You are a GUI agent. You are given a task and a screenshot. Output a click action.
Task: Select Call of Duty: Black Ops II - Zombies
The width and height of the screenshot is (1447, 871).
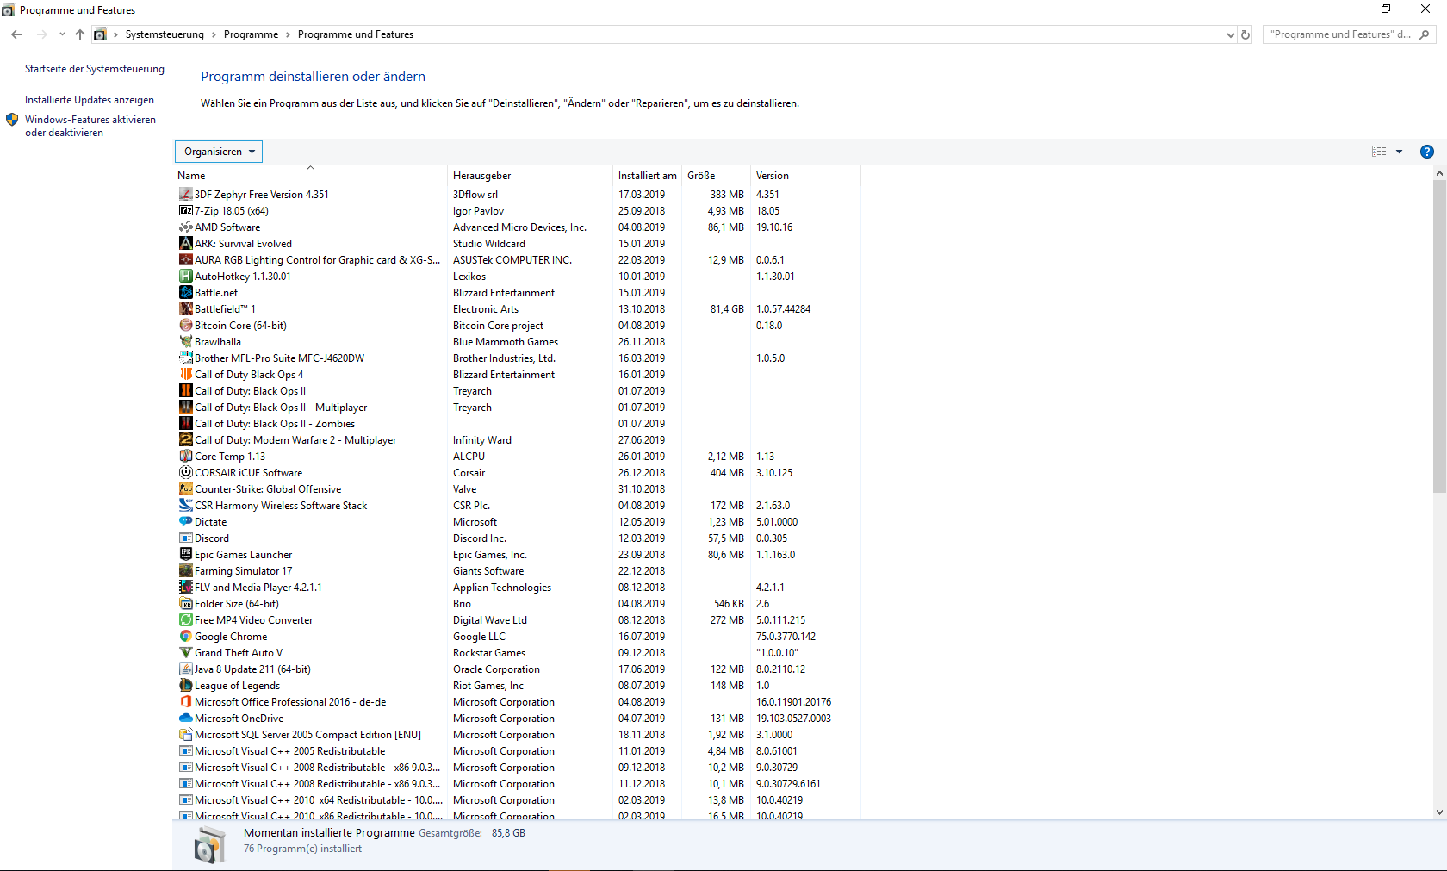518,424
